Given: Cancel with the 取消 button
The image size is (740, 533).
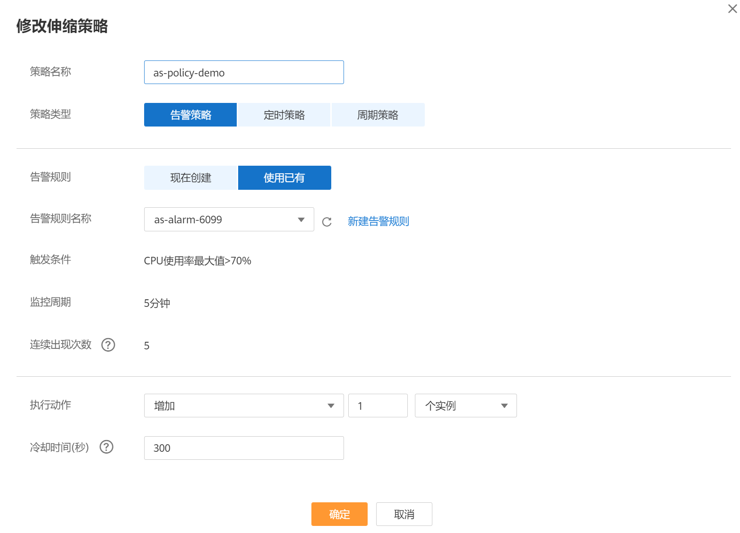Looking at the screenshot, I should click(x=404, y=514).
